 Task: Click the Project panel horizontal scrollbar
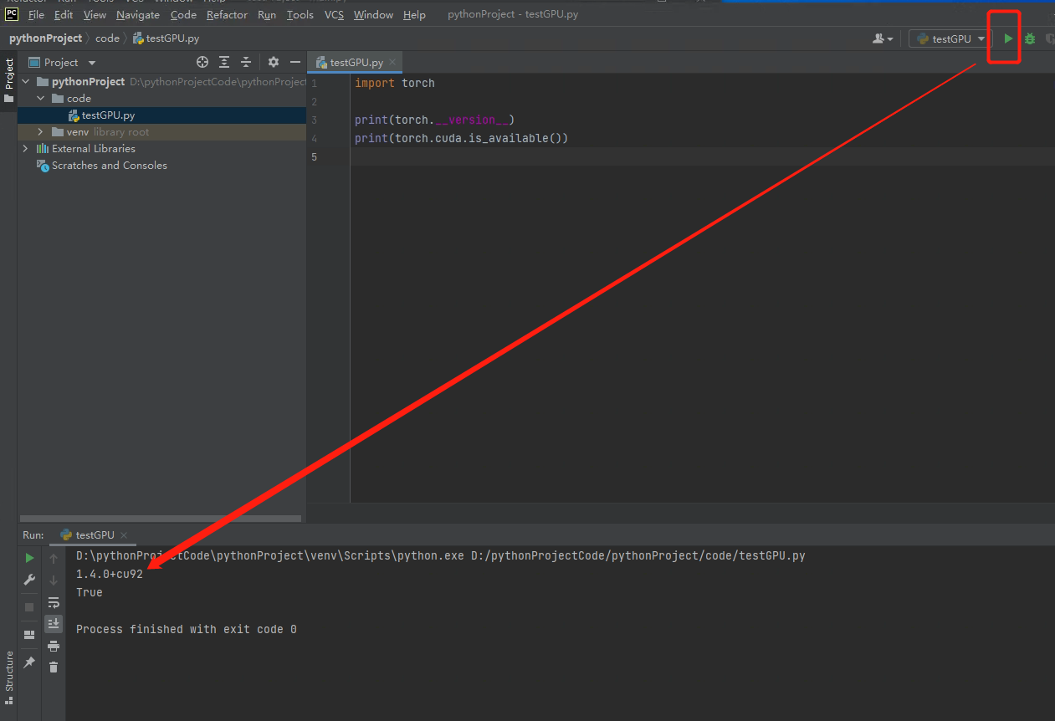pos(161,519)
